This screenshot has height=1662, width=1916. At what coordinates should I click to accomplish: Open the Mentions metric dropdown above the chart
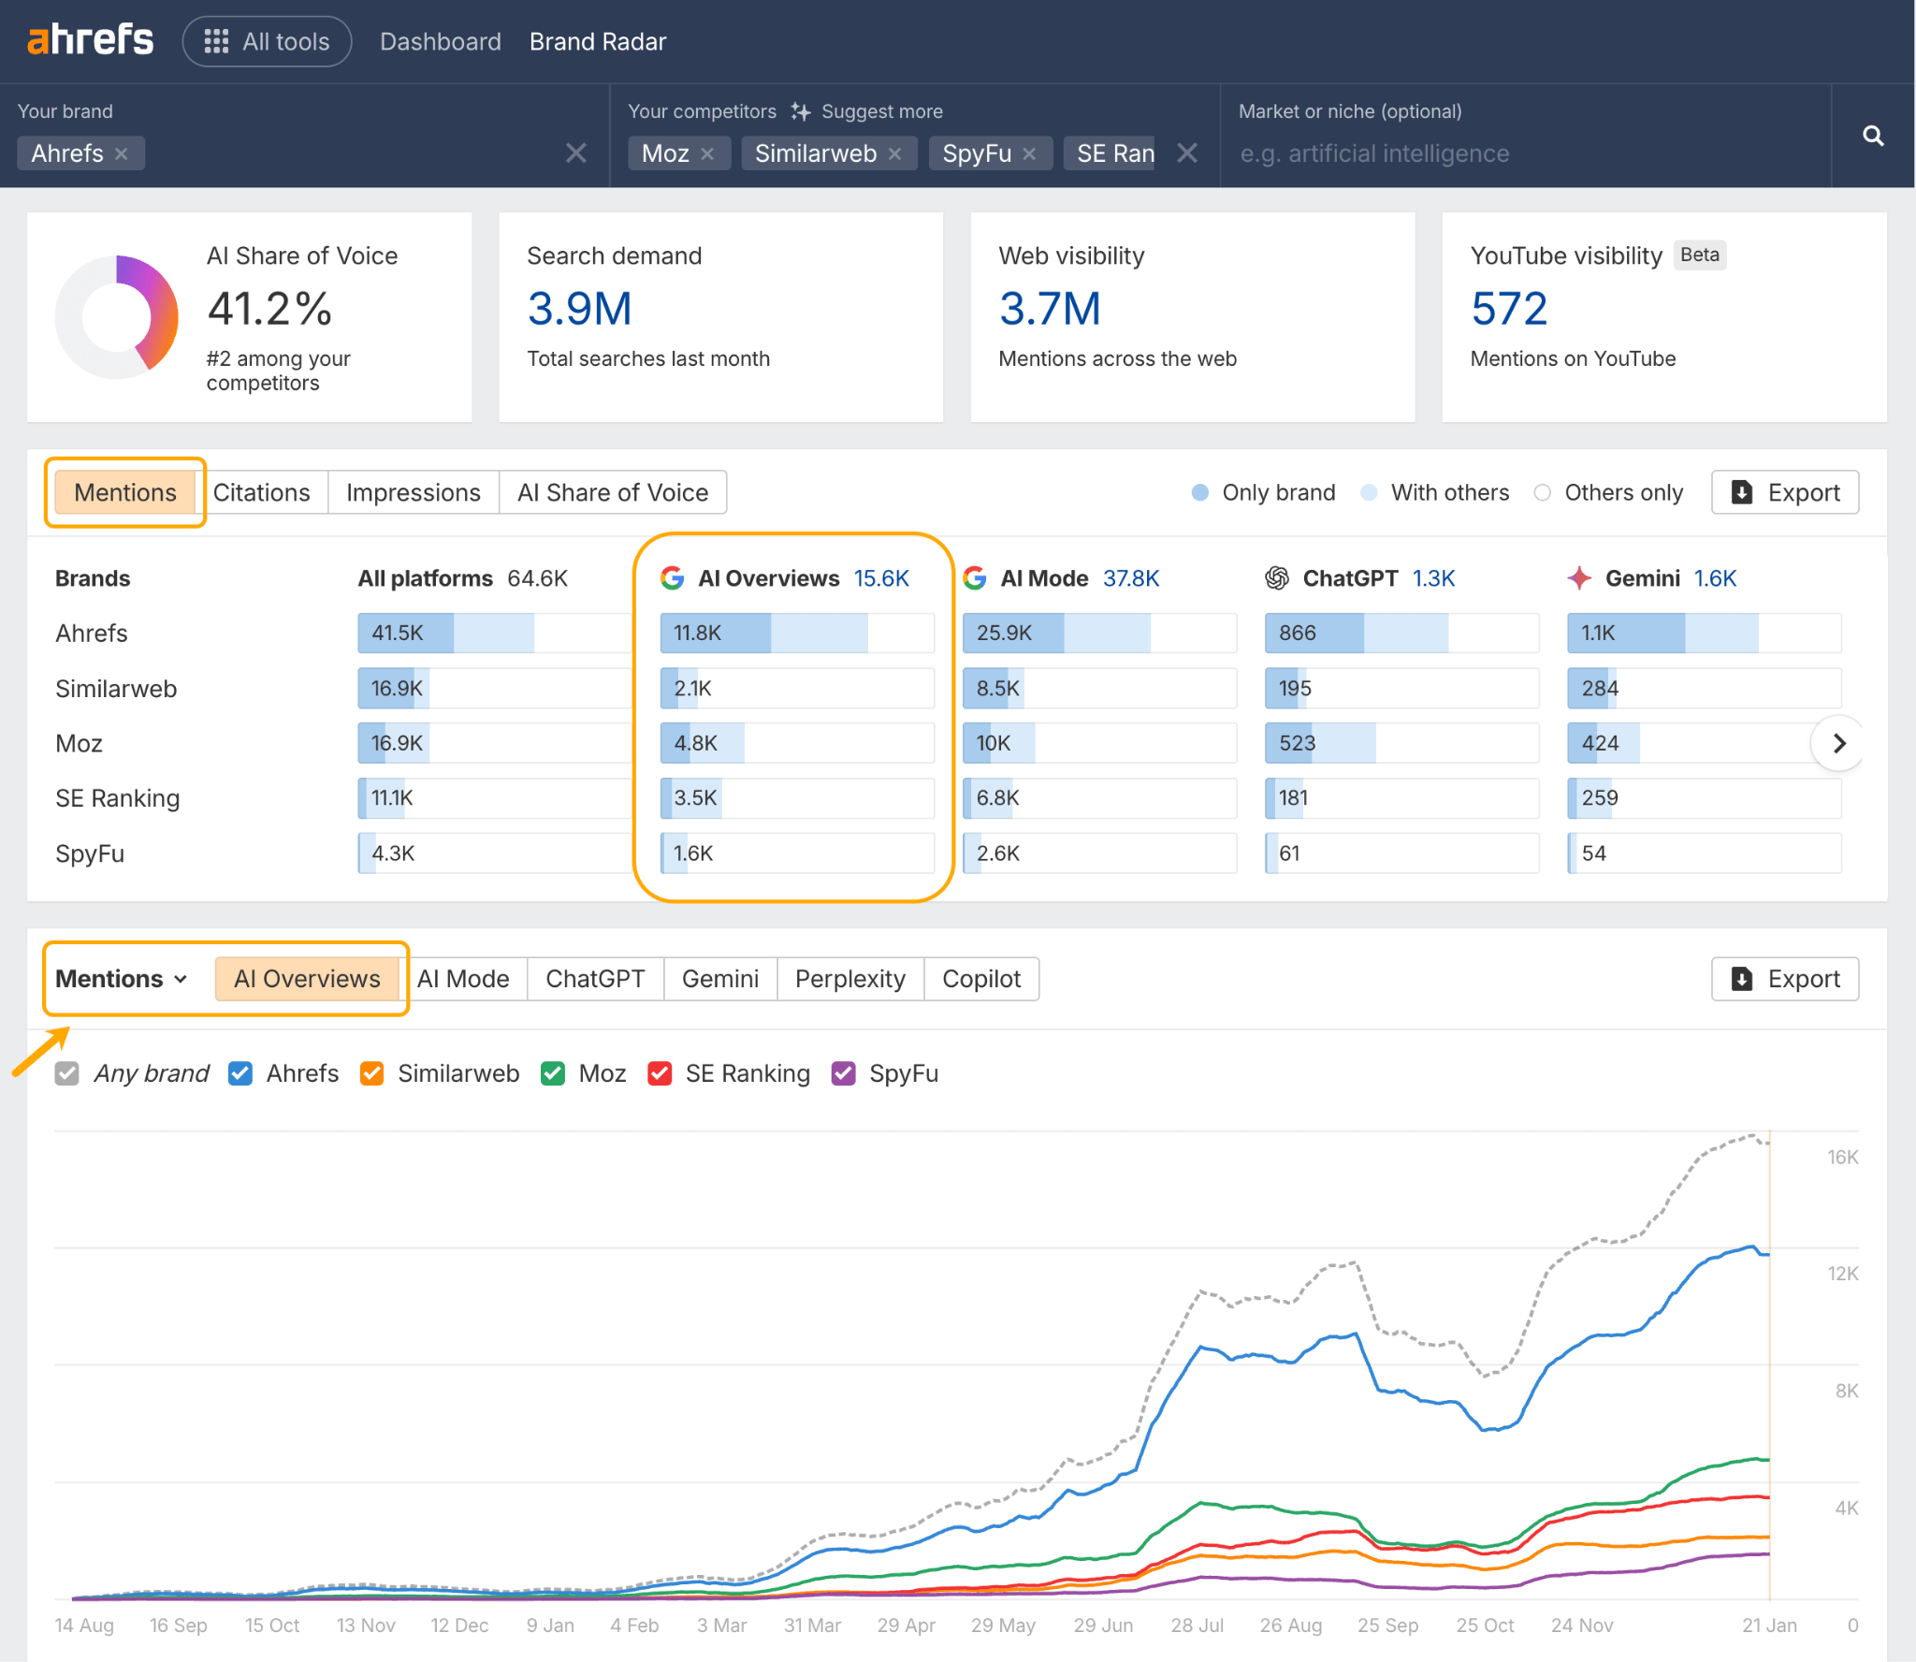(120, 979)
